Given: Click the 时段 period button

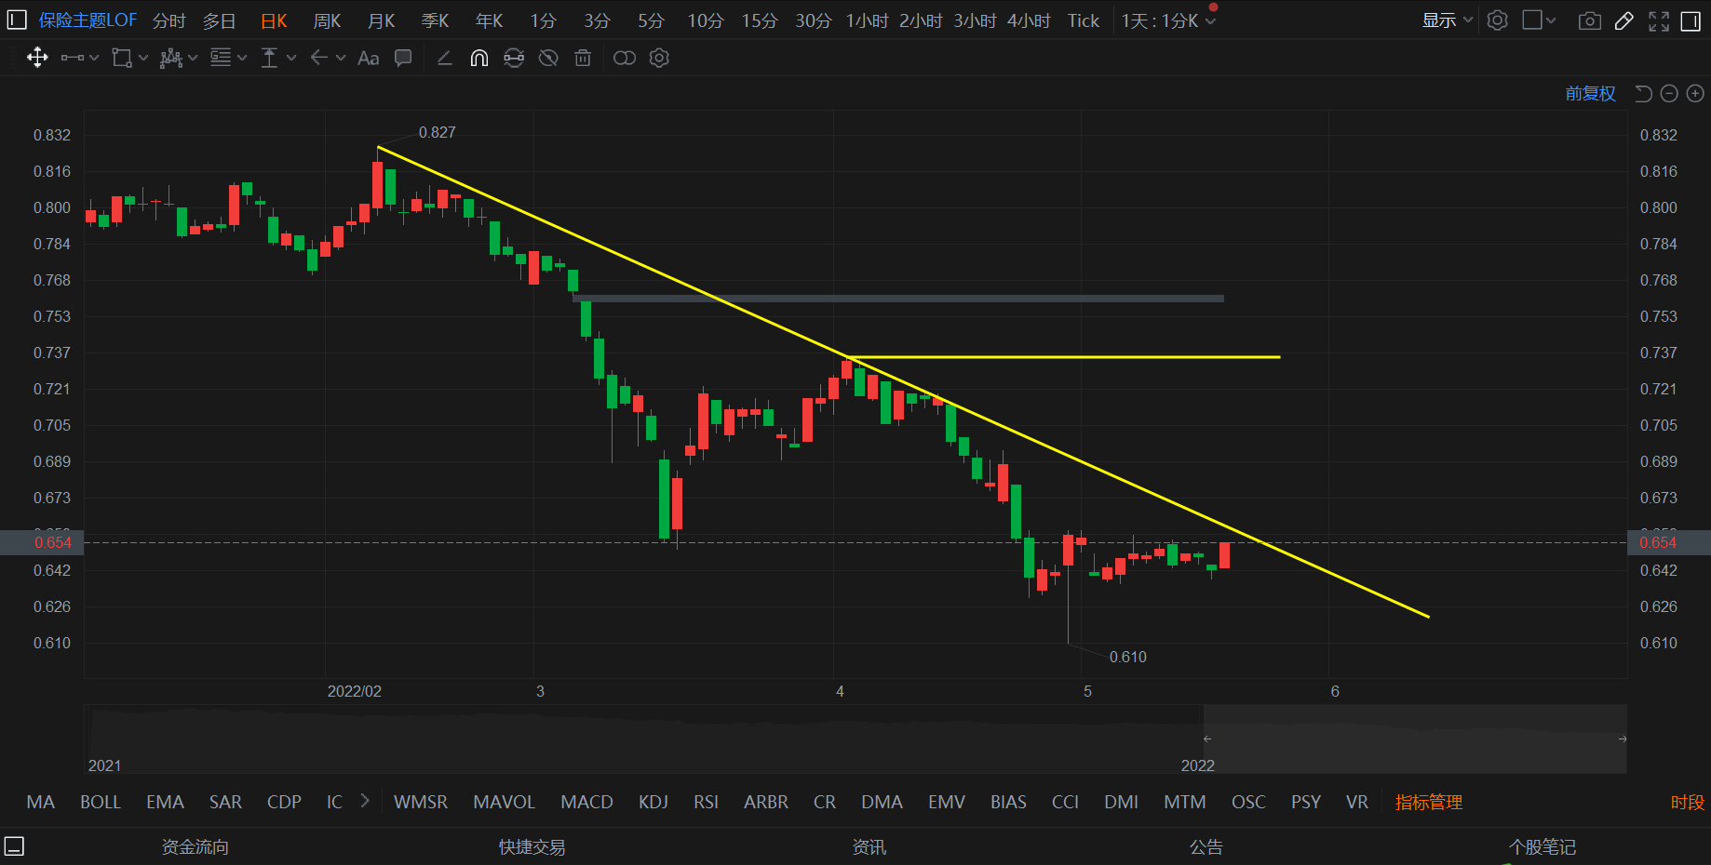Looking at the screenshot, I should [1688, 802].
